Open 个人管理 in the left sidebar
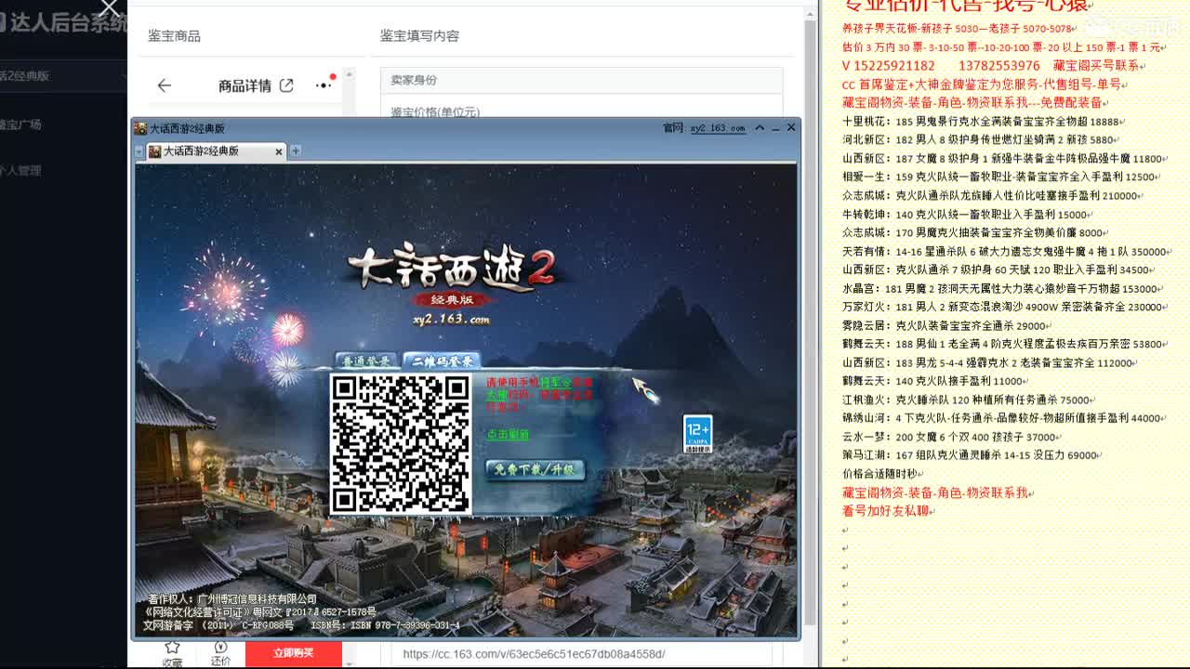 pyautogui.click(x=20, y=171)
